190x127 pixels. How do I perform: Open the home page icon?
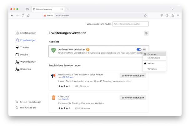[28, 15]
